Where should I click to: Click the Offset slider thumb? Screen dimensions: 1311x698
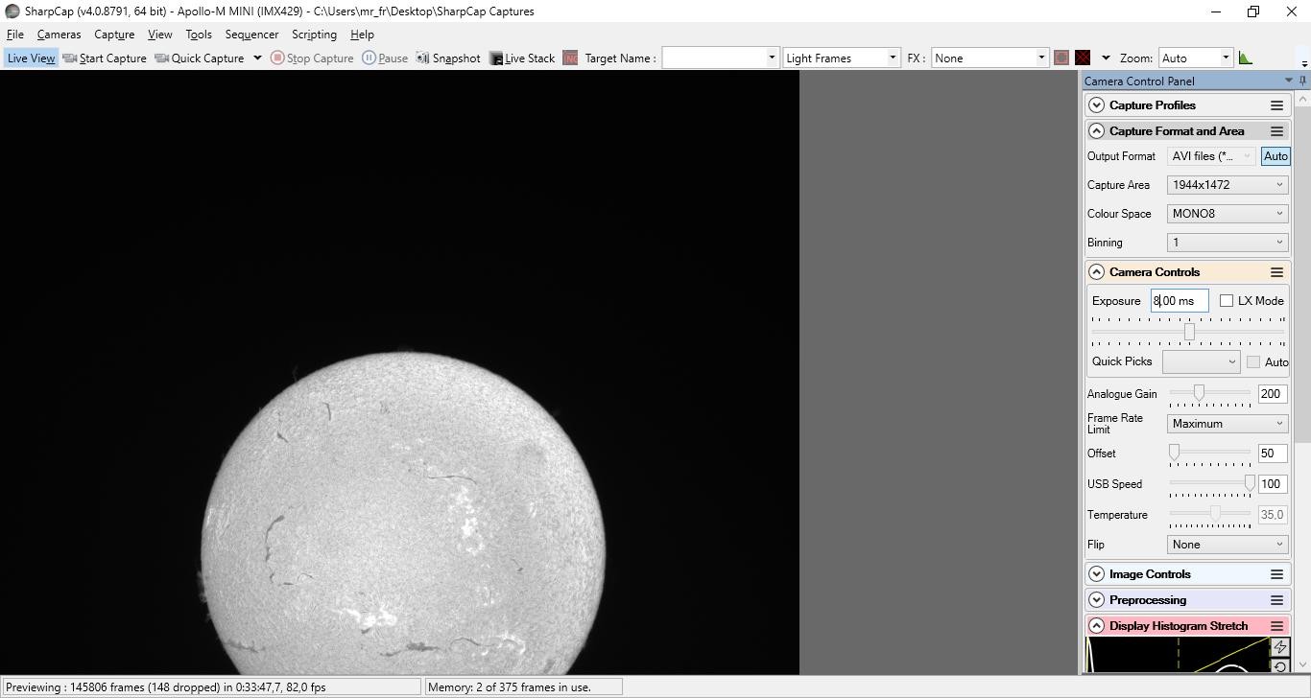[x=1174, y=453]
